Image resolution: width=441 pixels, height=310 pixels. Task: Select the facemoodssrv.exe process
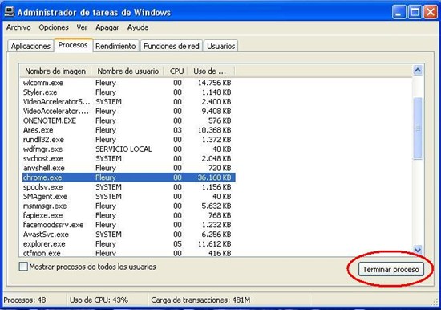[x=129, y=225]
